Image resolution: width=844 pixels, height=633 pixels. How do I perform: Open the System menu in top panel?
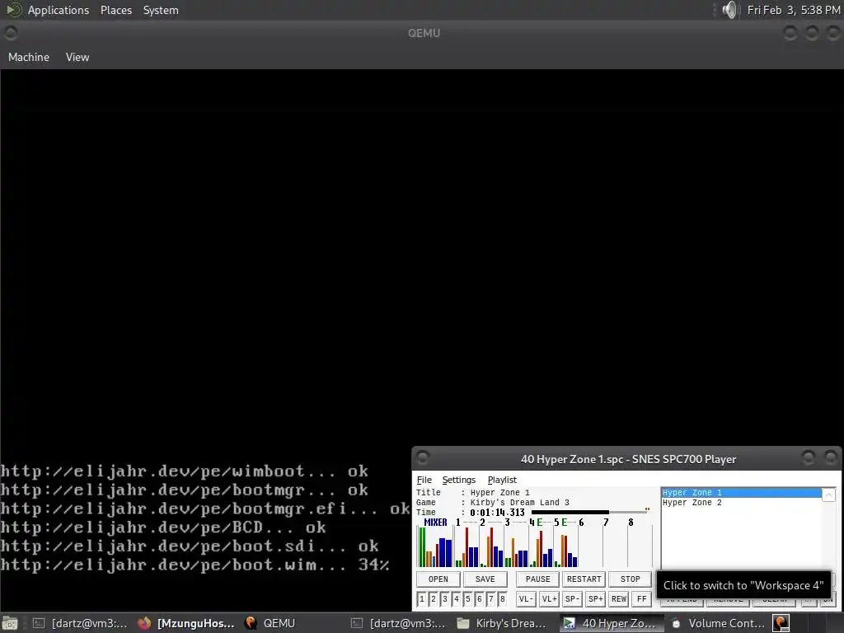click(x=161, y=10)
